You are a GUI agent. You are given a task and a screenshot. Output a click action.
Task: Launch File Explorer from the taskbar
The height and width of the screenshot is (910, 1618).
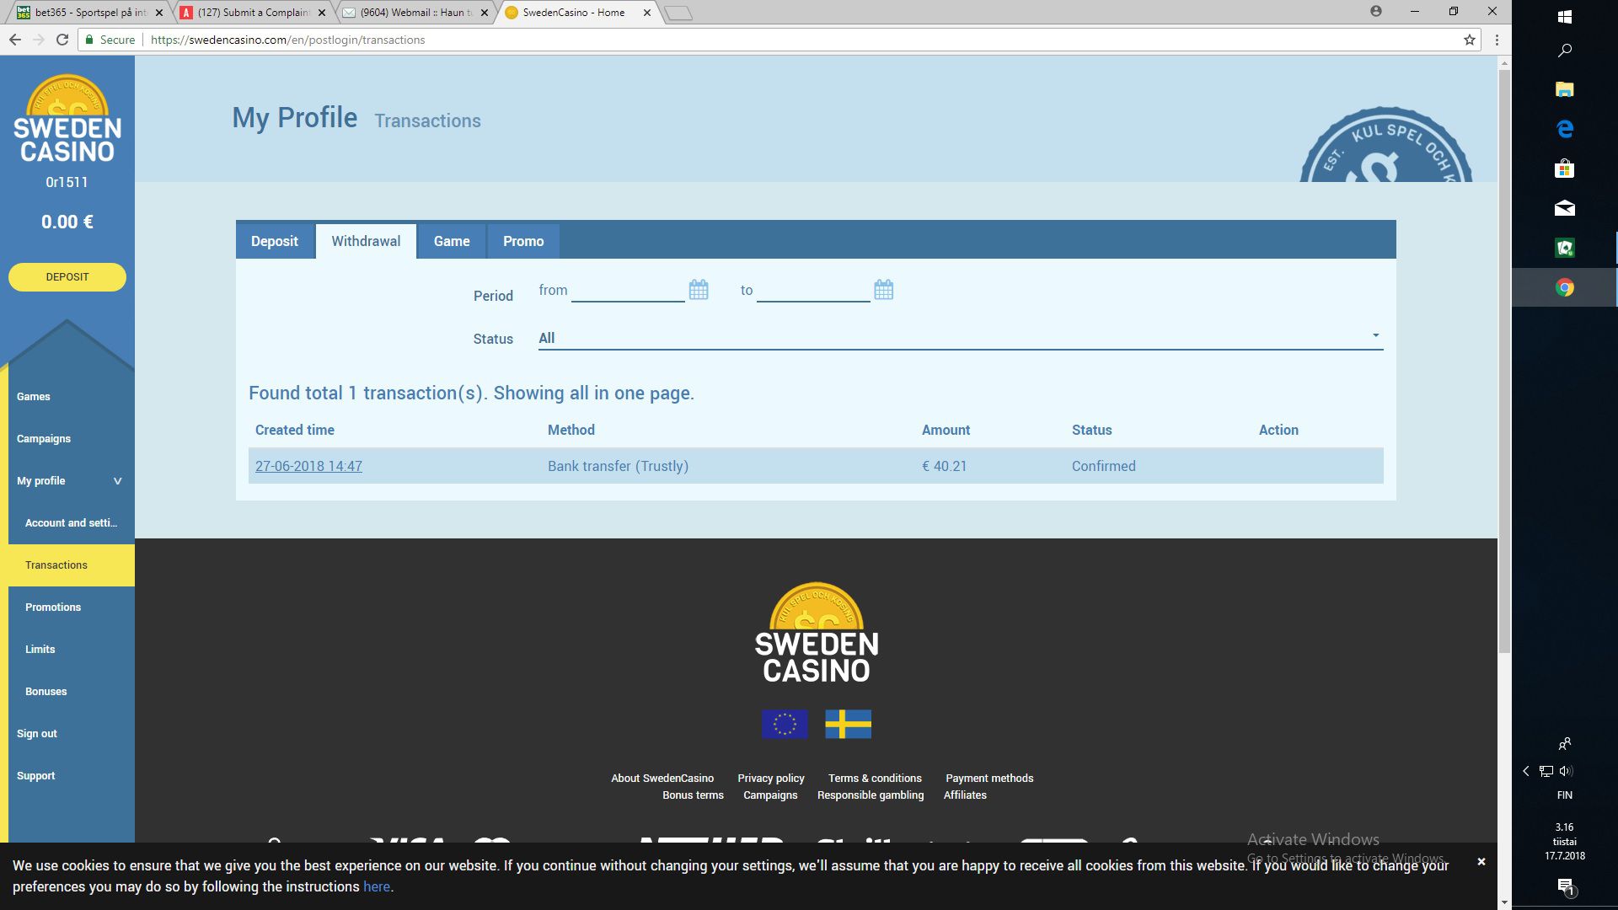click(x=1565, y=89)
